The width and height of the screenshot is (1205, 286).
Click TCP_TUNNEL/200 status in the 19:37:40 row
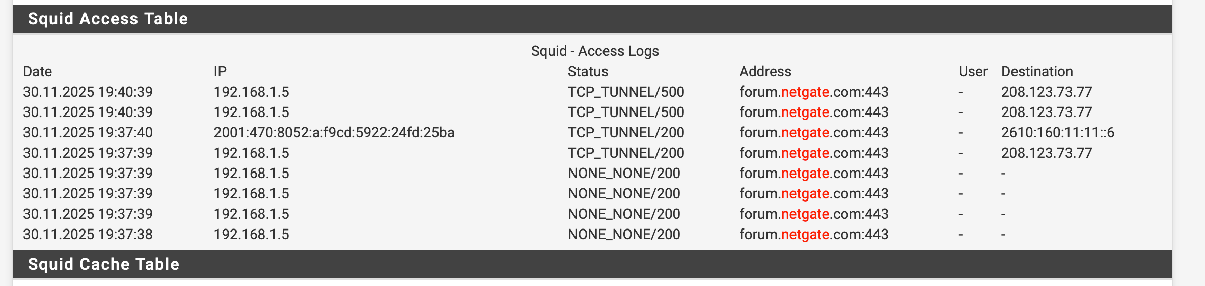(626, 132)
